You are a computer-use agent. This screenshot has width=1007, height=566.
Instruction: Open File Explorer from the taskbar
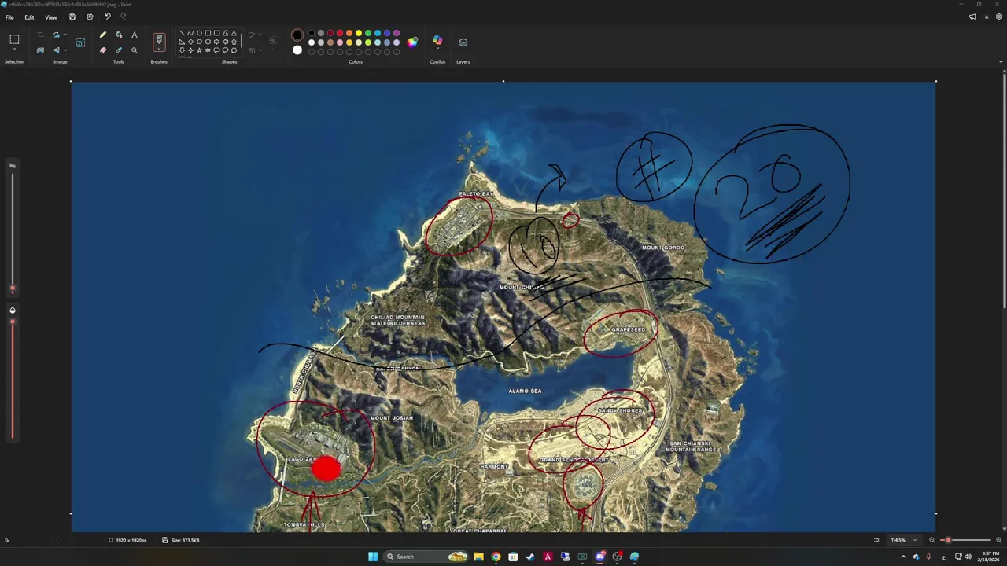point(478,557)
